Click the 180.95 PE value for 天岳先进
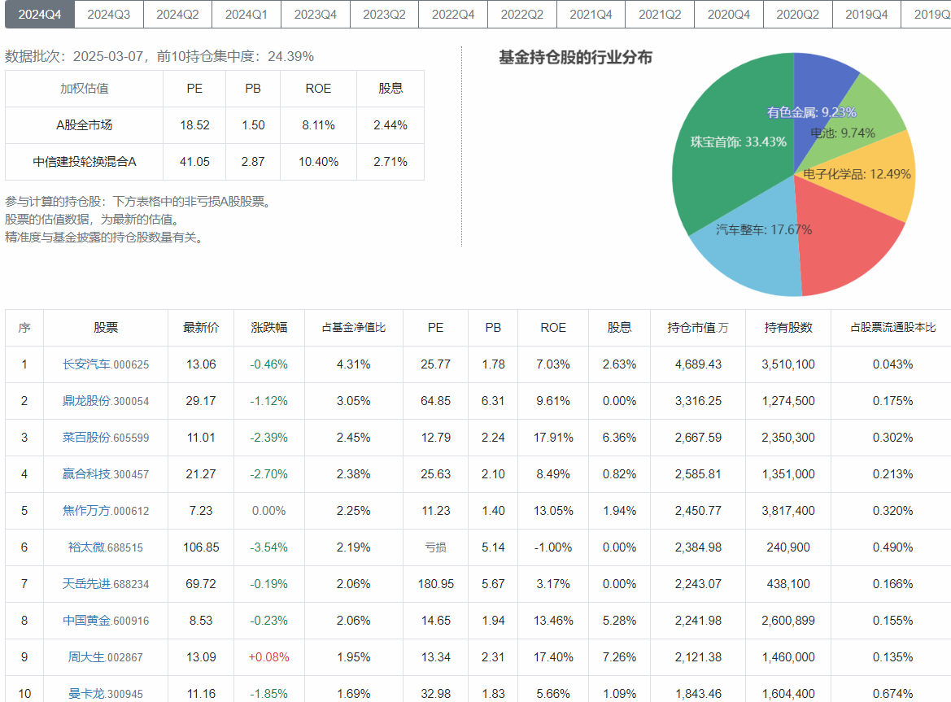Viewport: 951px width, 702px height. click(x=435, y=584)
